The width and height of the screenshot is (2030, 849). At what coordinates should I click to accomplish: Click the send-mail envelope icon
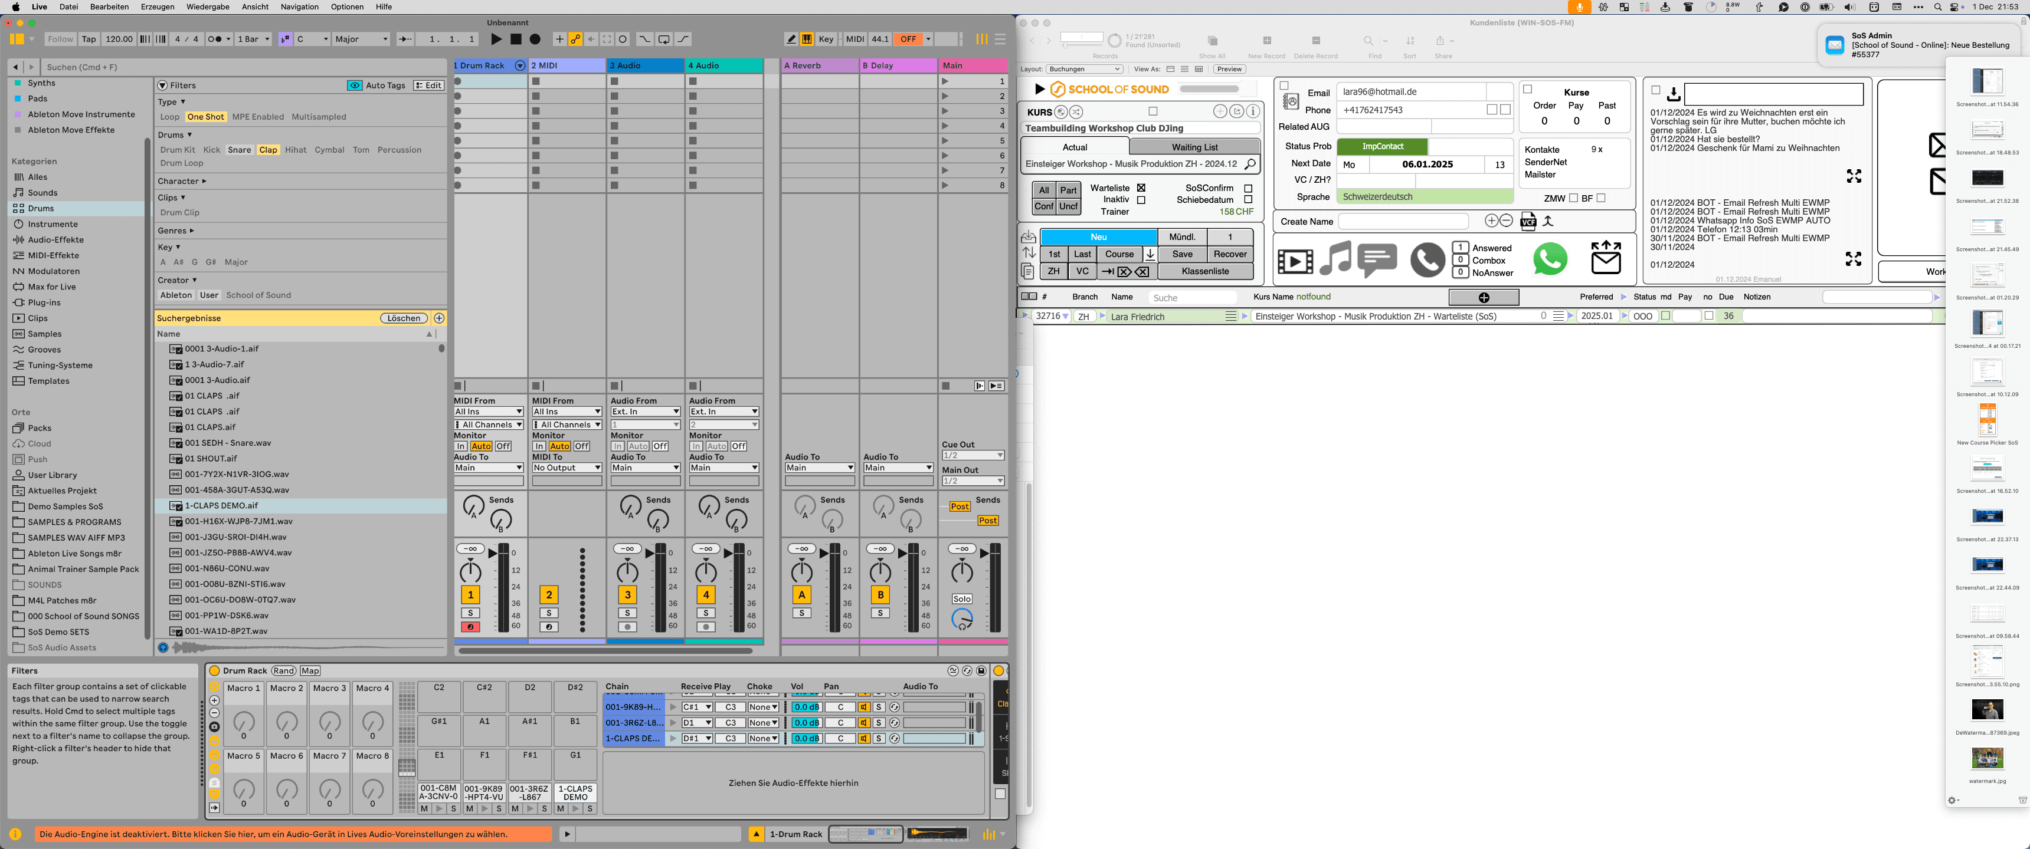(1605, 258)
